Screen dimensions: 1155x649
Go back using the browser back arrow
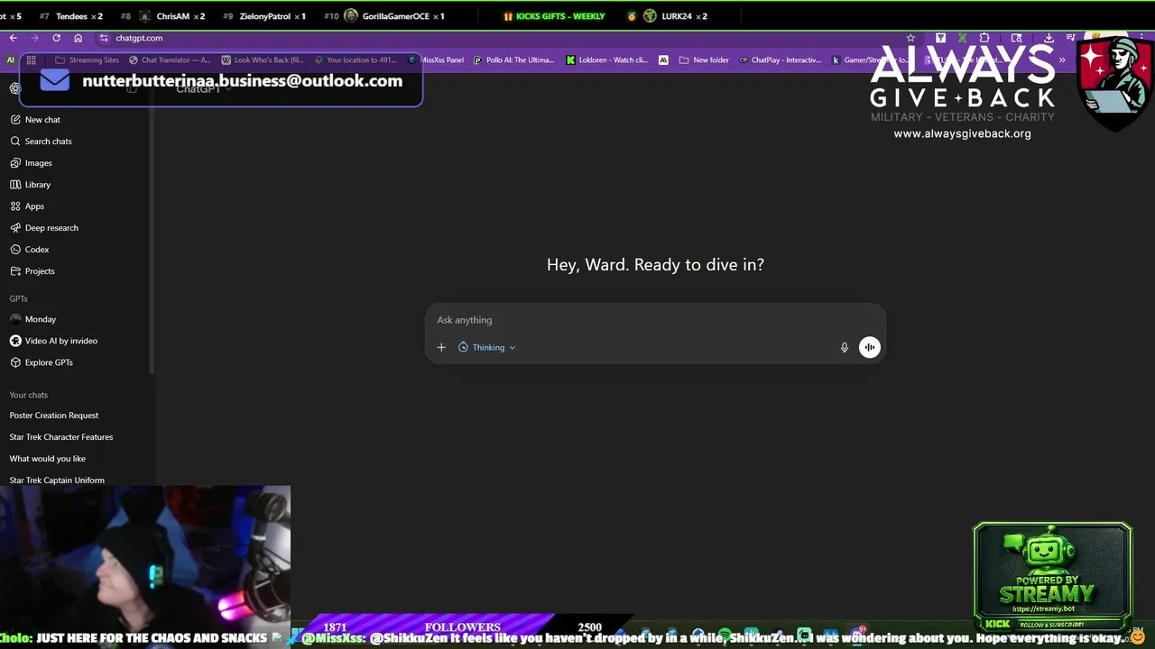point(13,38)
